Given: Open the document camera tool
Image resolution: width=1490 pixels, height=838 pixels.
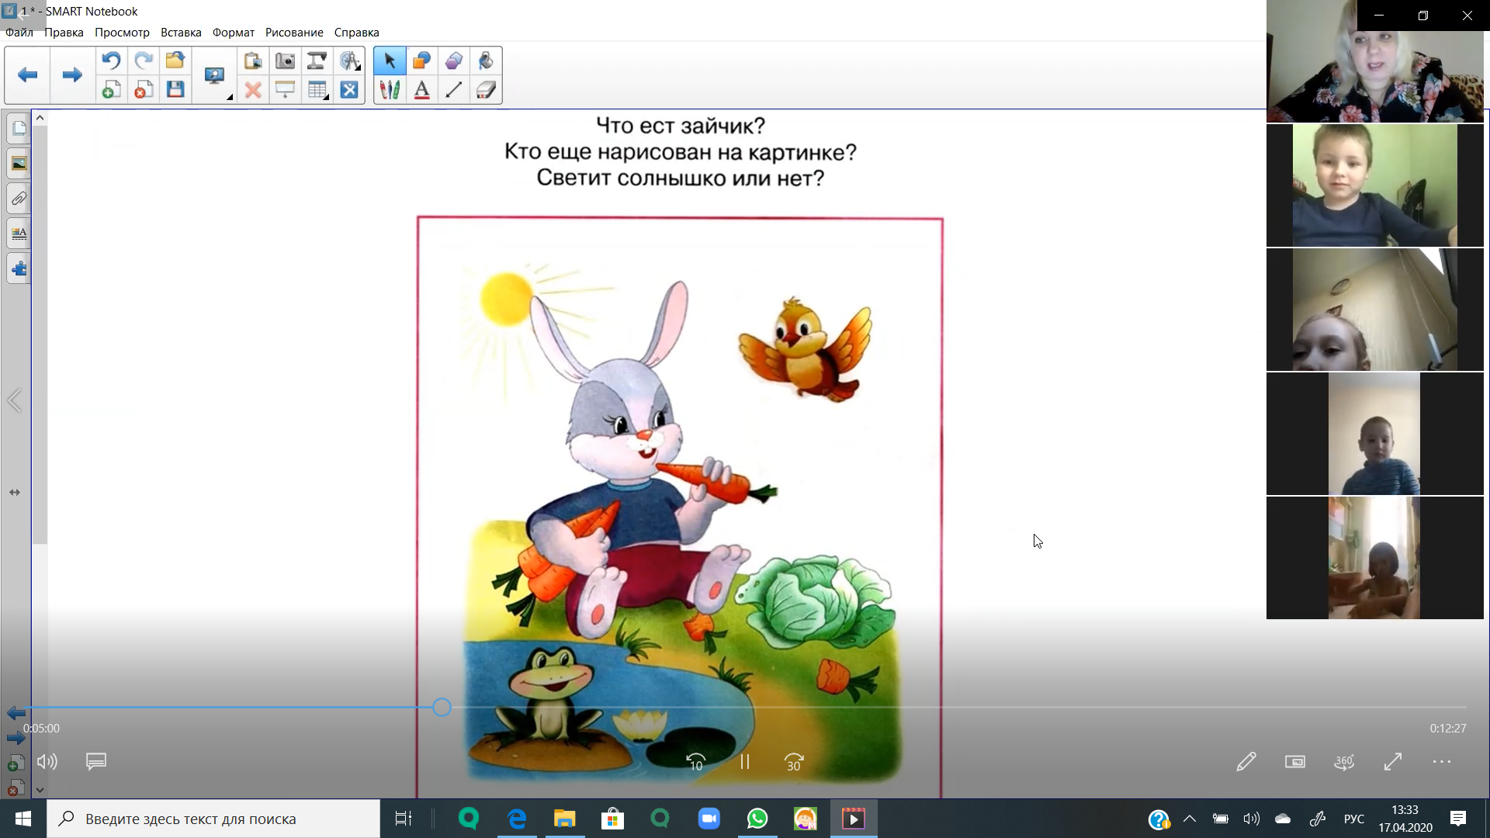Looking at the screenshot, I should point(317,61).
